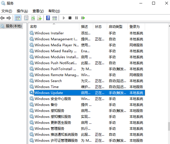Image resolution: width=170 pixels, height=144 pixels.
Task: Click the vertical scrollbar thumb
Action: (169, 126)
